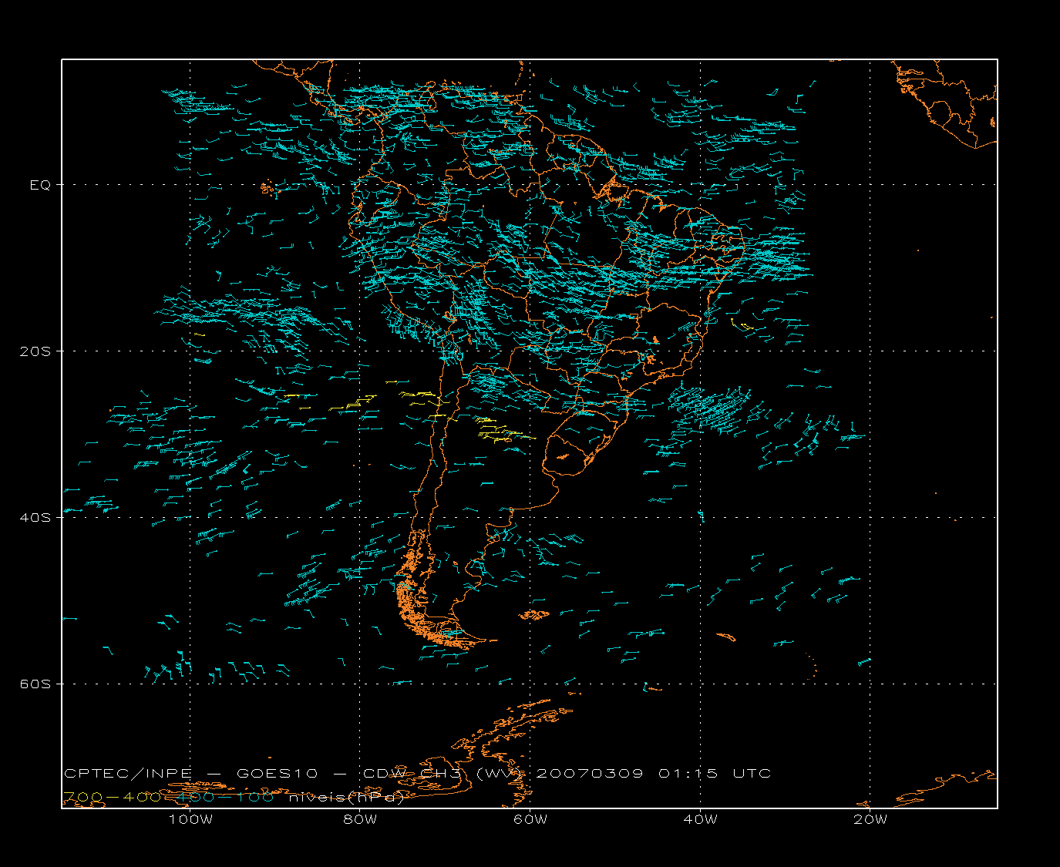Screen dimensions: 1060x867
Task: Click the "60S" latitude label
Action: click(35, 684)
